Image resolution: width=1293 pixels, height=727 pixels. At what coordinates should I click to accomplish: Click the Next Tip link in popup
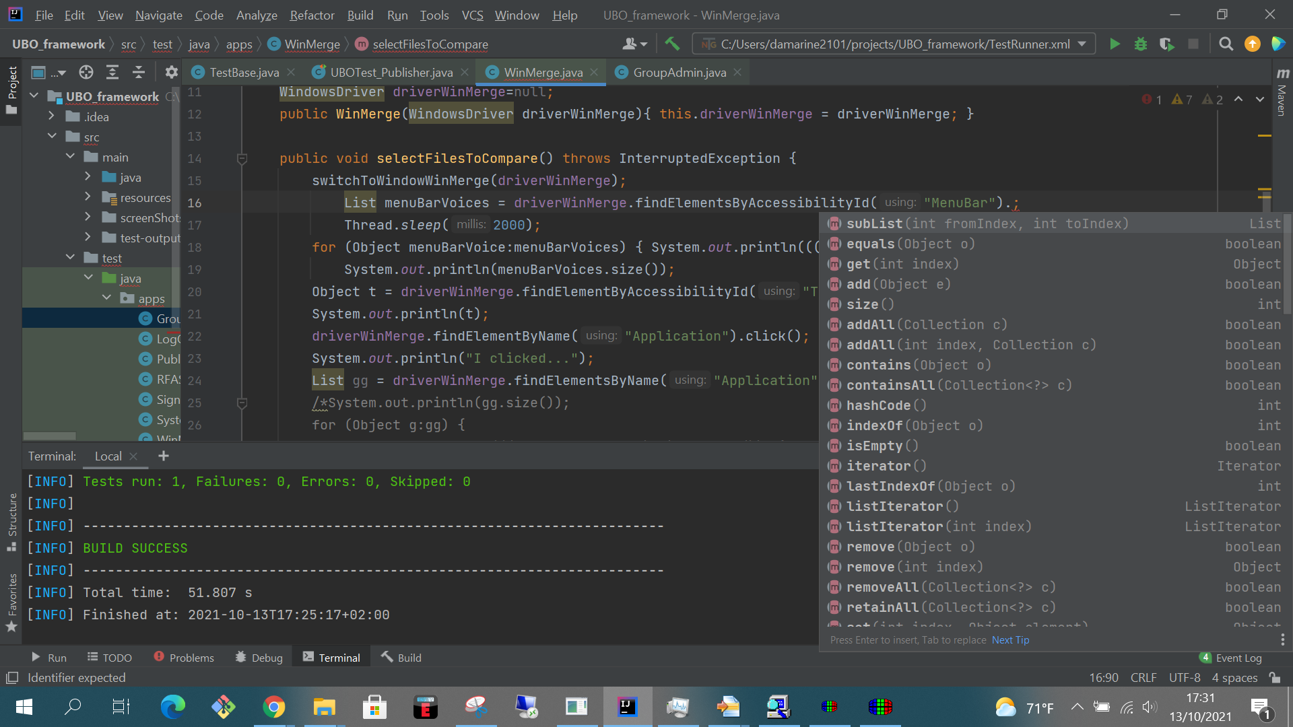pos(1010,640)
